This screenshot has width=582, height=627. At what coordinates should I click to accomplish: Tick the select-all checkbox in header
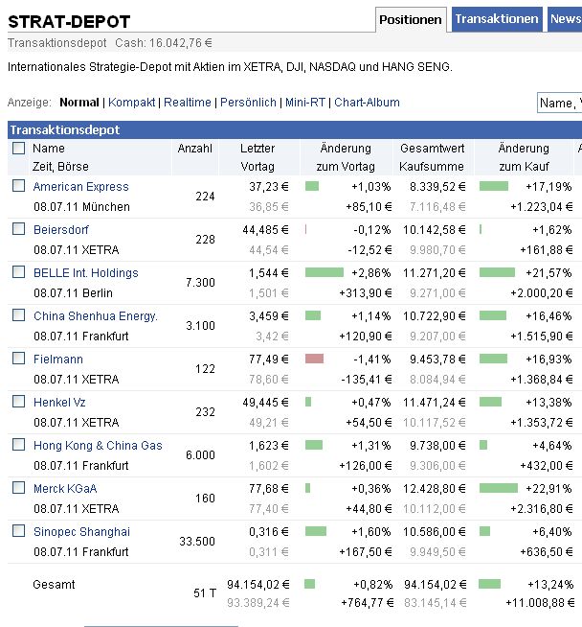18,148
